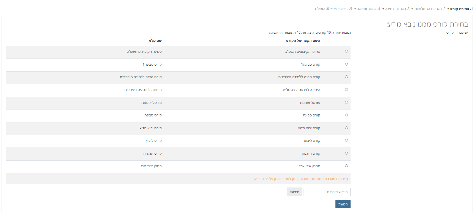This screenshot has width=476, height=212.
Task: Click step 5 ביצוע יבוא in the breadcrumb
Action: 343,9
